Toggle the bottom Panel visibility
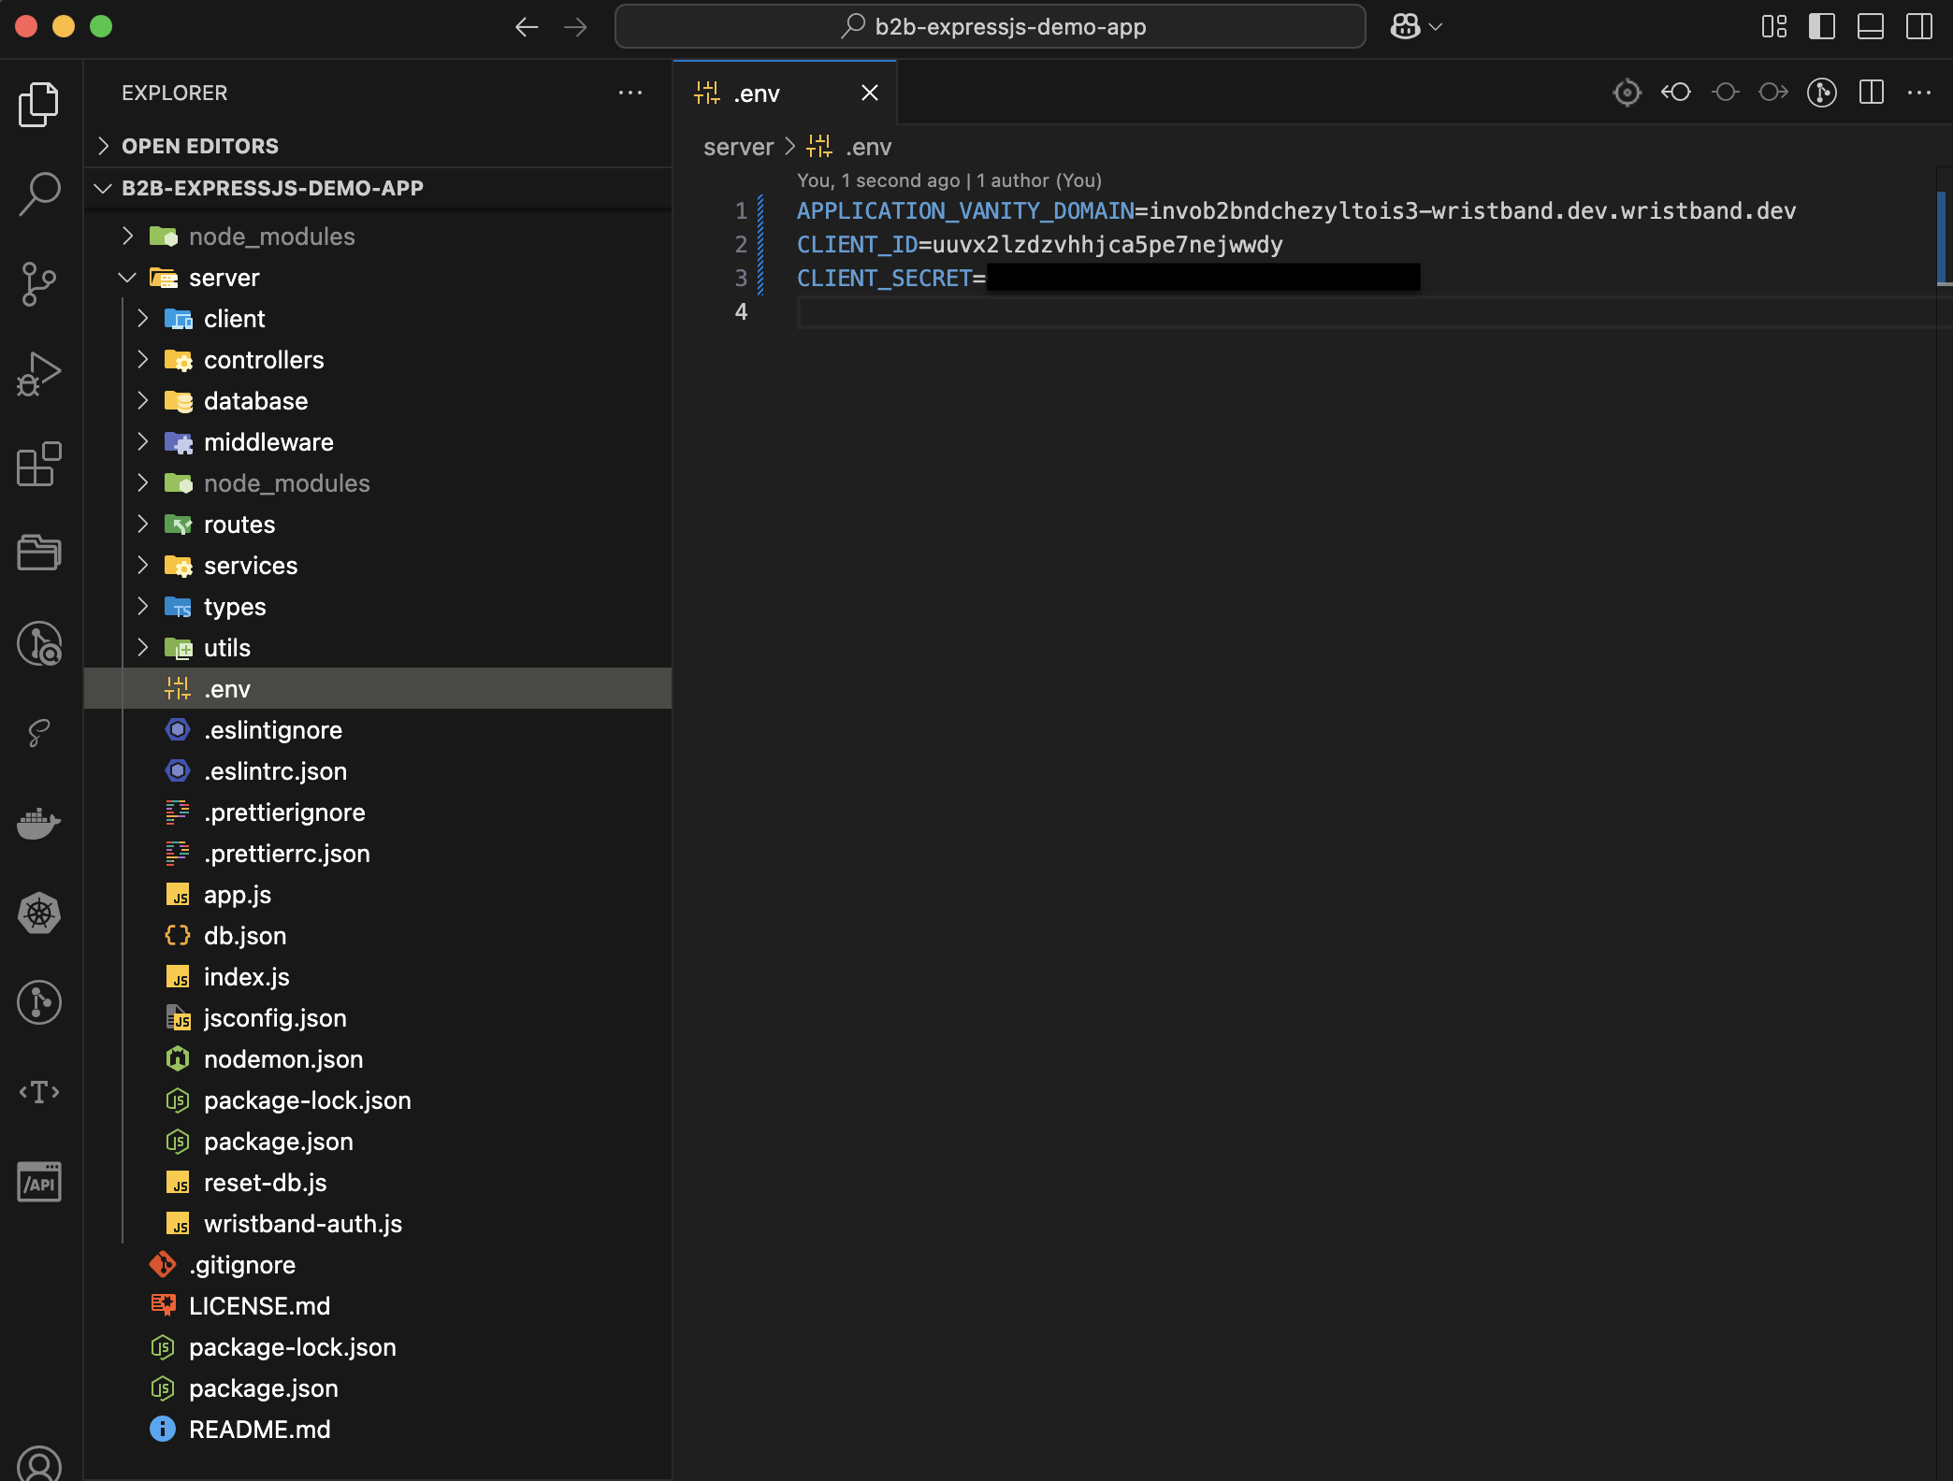The height and width of the screenshot is (1481, 1953). click(1870, 26)
